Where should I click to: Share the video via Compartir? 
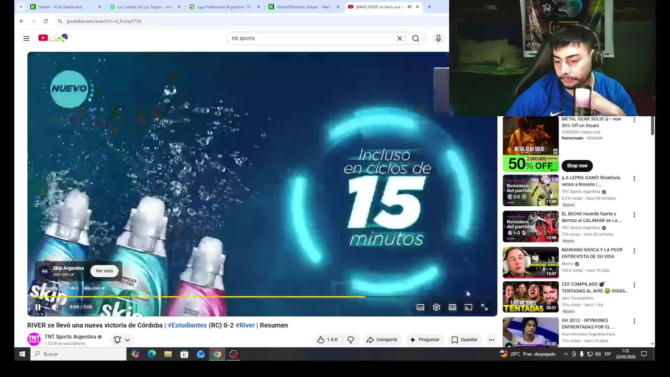(382, 340)
